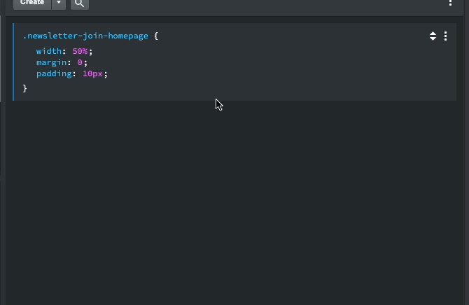Image resolution: width=469 pixels, height=305 pixels.
Task: Open the dropdown arrow beside Create
Action: [59, 3]
